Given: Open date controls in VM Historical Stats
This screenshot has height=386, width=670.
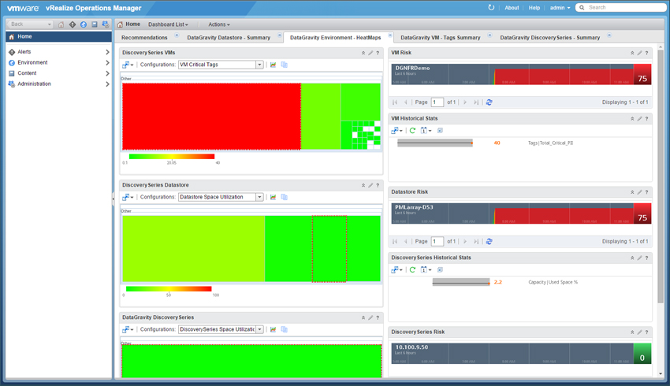Looking at the screenshot, I should point(426,131).
